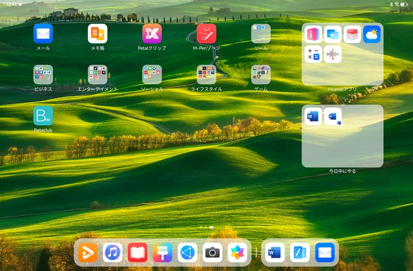Launch the Betaclub app
The height and width of the screenshot is (271, 413).
[43, 115]
